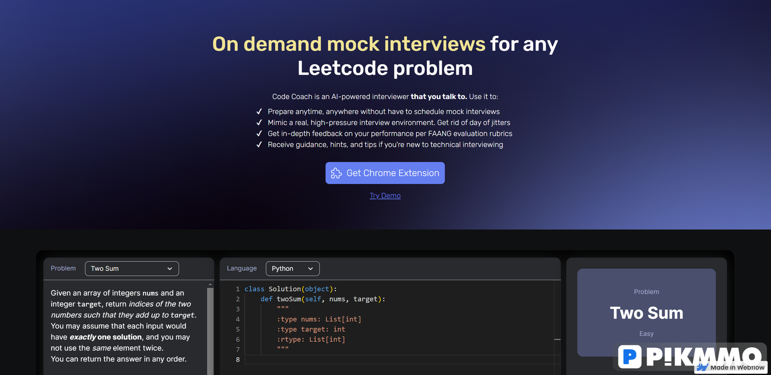
Task: Click the 'Easy' difficulty label on card
Action: tap(646, 334)
